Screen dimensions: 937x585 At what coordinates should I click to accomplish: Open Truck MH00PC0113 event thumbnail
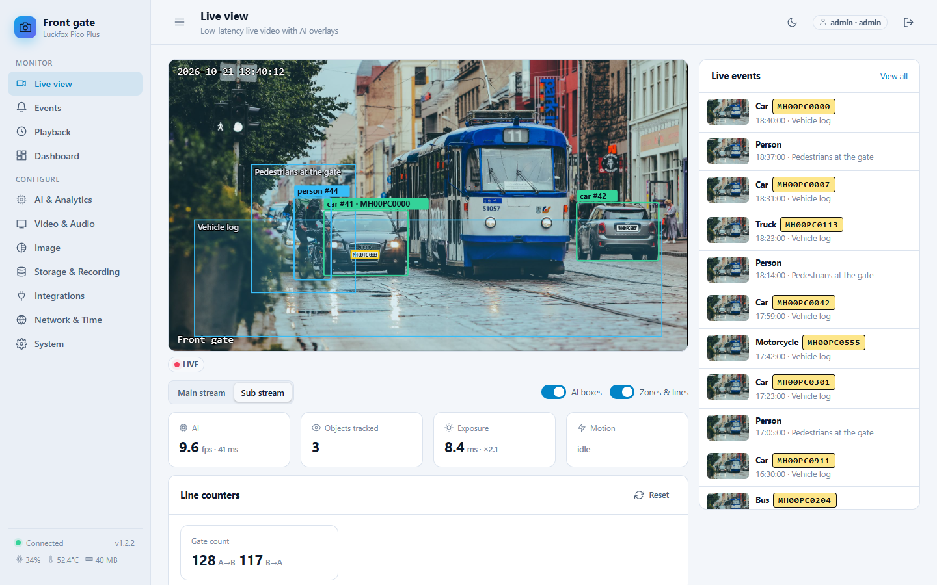coord(728,230)
